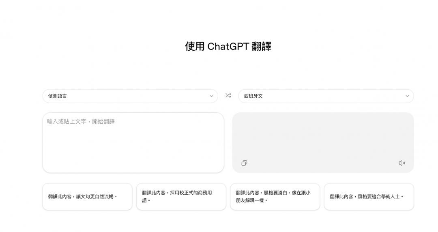Screen dimensions: 438x232
Task: Click chevron arrow on 西班牙文 selector
Action: pos(407,96)
